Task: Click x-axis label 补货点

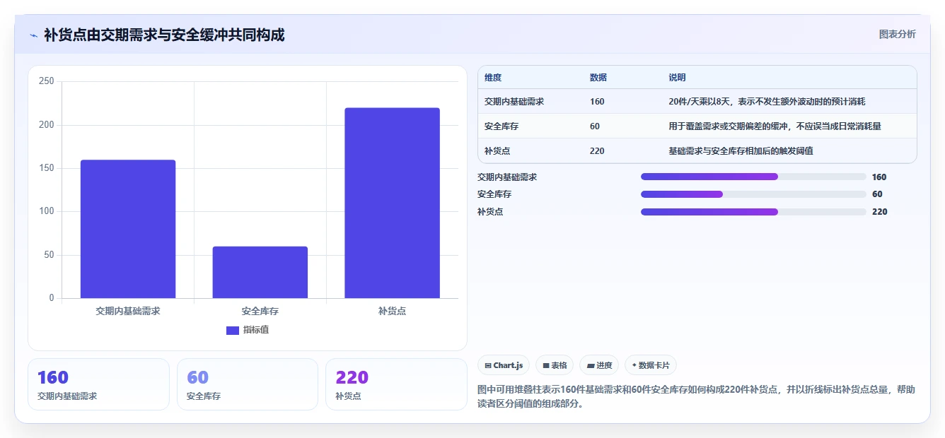Action: tap(393, 311)
